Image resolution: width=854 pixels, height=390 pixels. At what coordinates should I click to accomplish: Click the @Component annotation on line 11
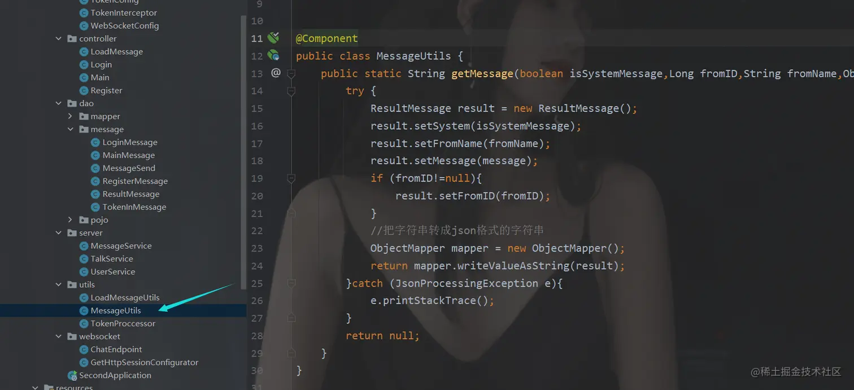click(x=326, y=38)
